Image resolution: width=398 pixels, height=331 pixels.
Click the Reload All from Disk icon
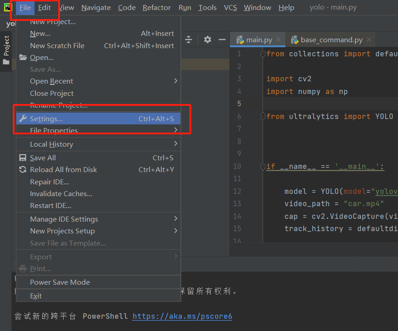point(23,169)
